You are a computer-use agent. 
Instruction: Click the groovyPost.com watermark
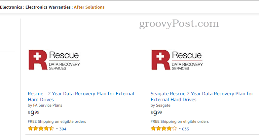(179, 24)
